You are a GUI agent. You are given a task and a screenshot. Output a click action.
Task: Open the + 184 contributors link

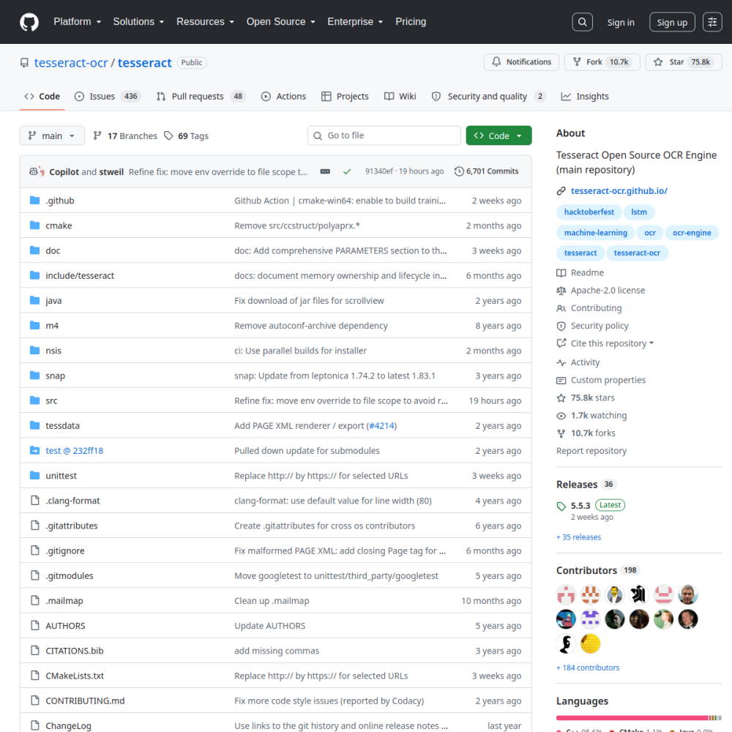[588, 668]
